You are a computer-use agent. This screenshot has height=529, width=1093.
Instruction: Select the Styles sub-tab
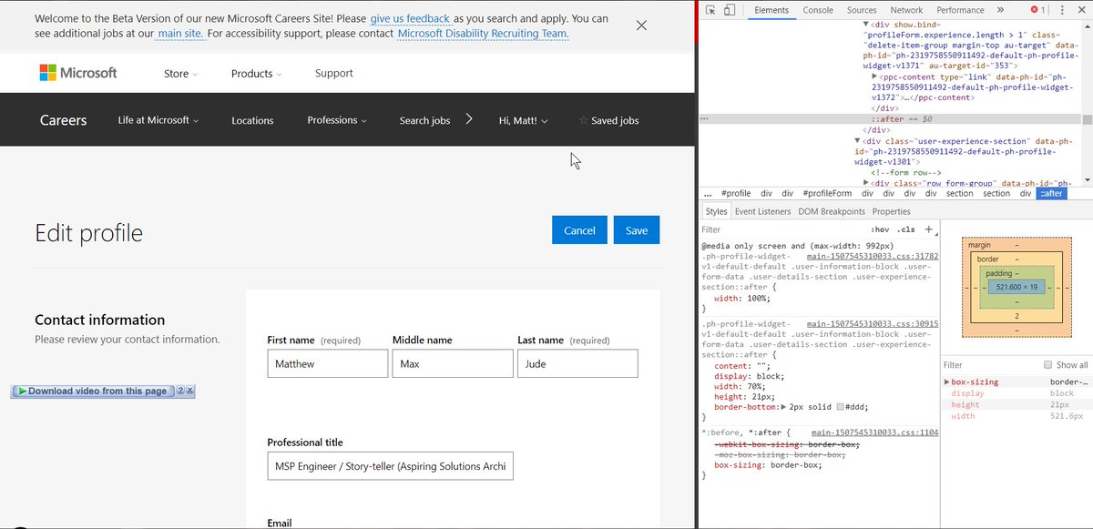(x=716, y=211)
